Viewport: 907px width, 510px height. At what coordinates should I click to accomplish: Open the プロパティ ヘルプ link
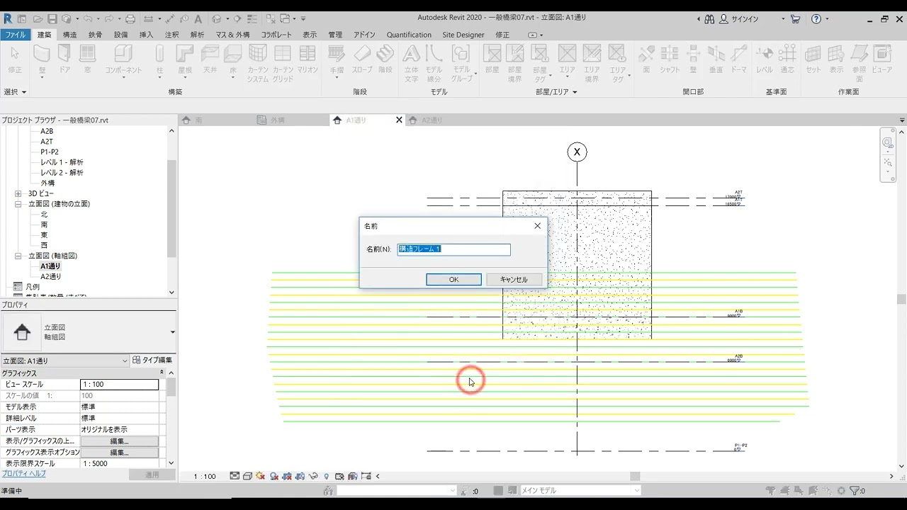click(23, 473)
